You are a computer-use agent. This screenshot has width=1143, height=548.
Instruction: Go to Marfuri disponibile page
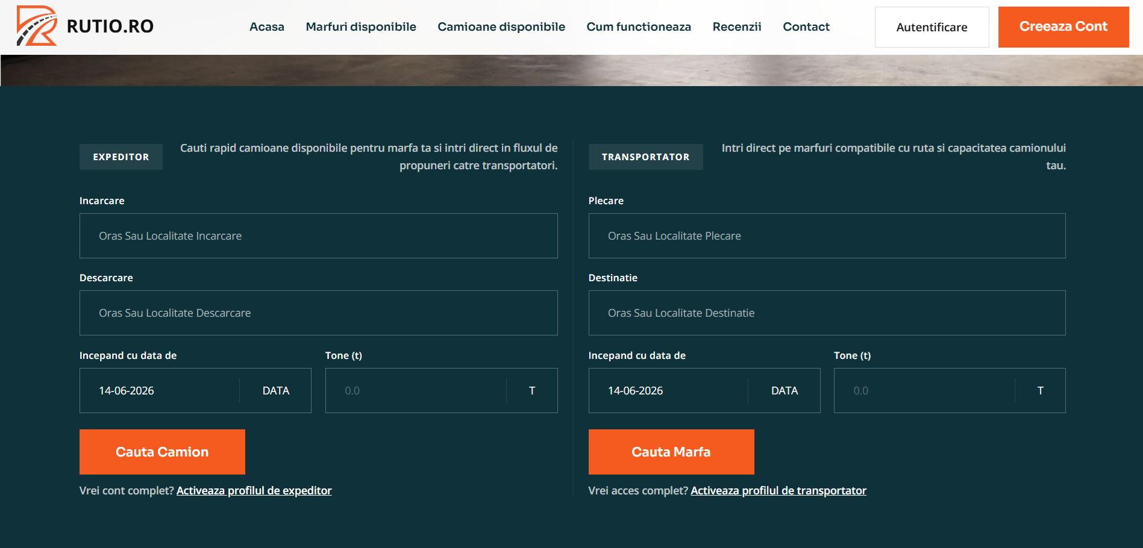(x=361, y=26)
